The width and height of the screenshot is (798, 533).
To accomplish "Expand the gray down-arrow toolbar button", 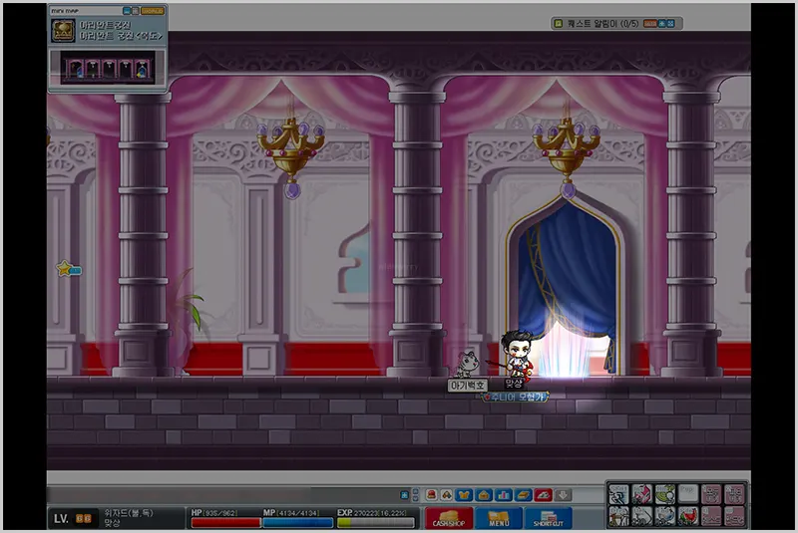I will 563,495.
